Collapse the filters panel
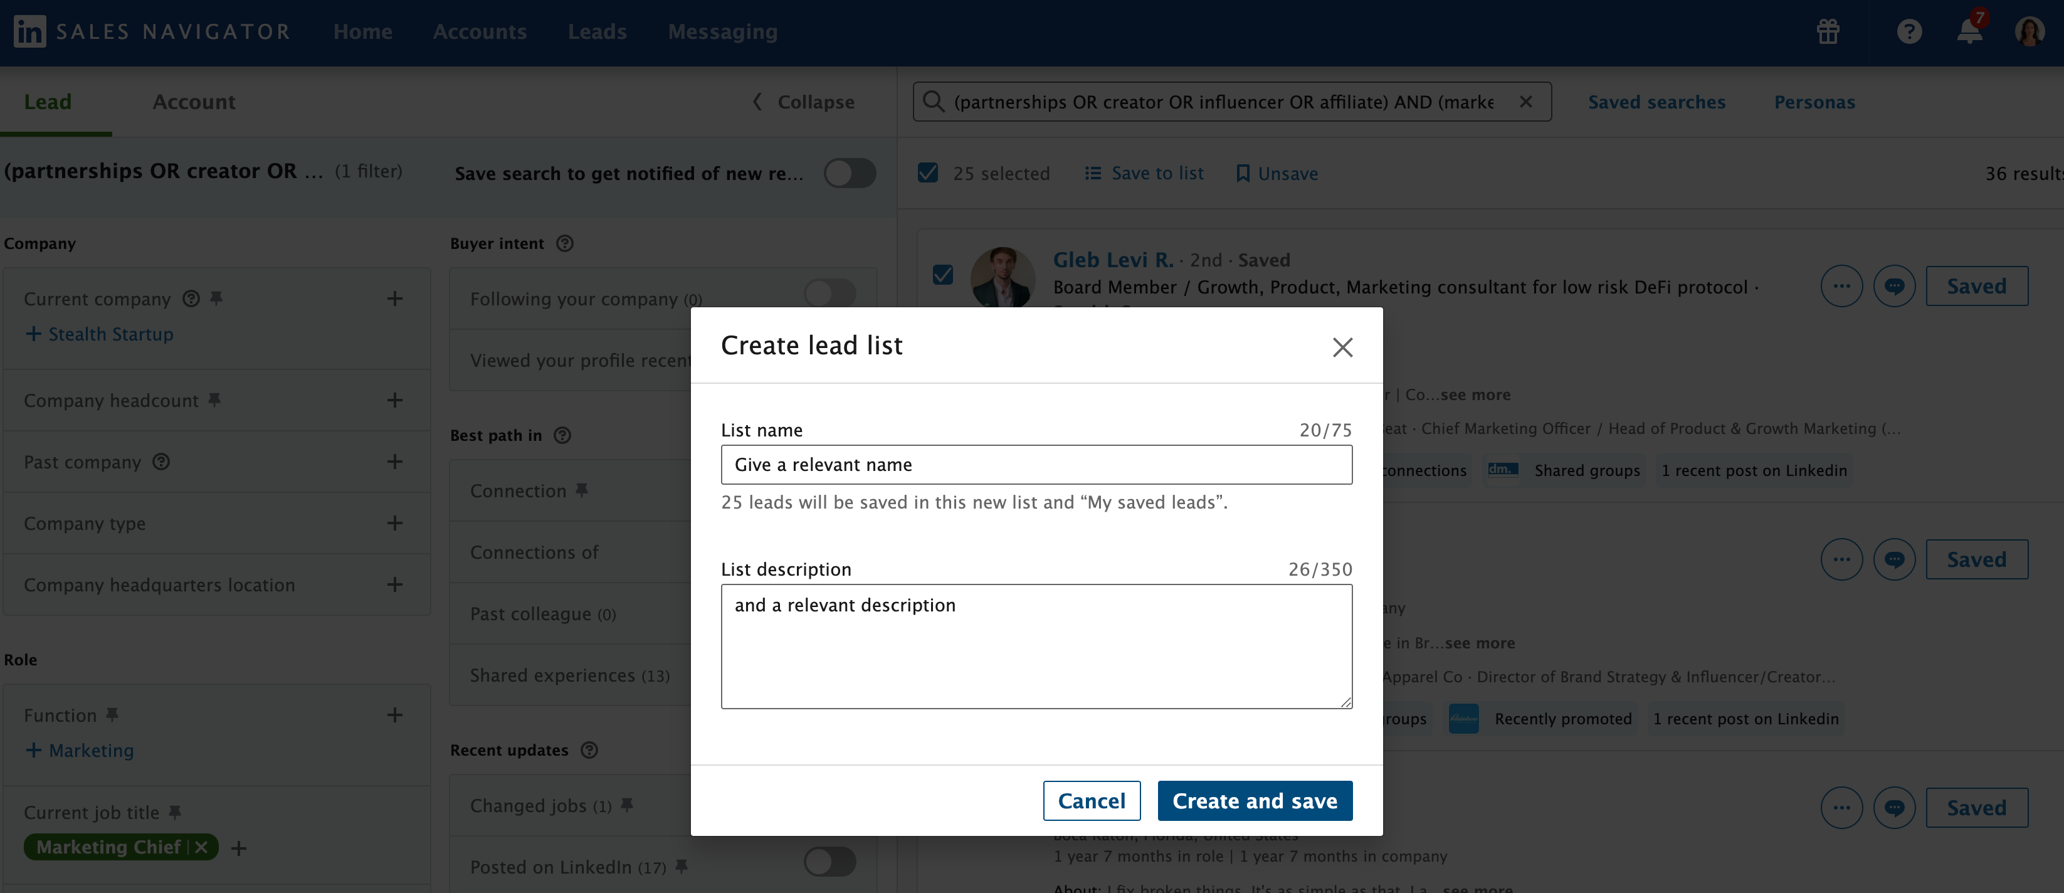The width and height of the screenshot is (2064, 893). (x=804, y=102)
